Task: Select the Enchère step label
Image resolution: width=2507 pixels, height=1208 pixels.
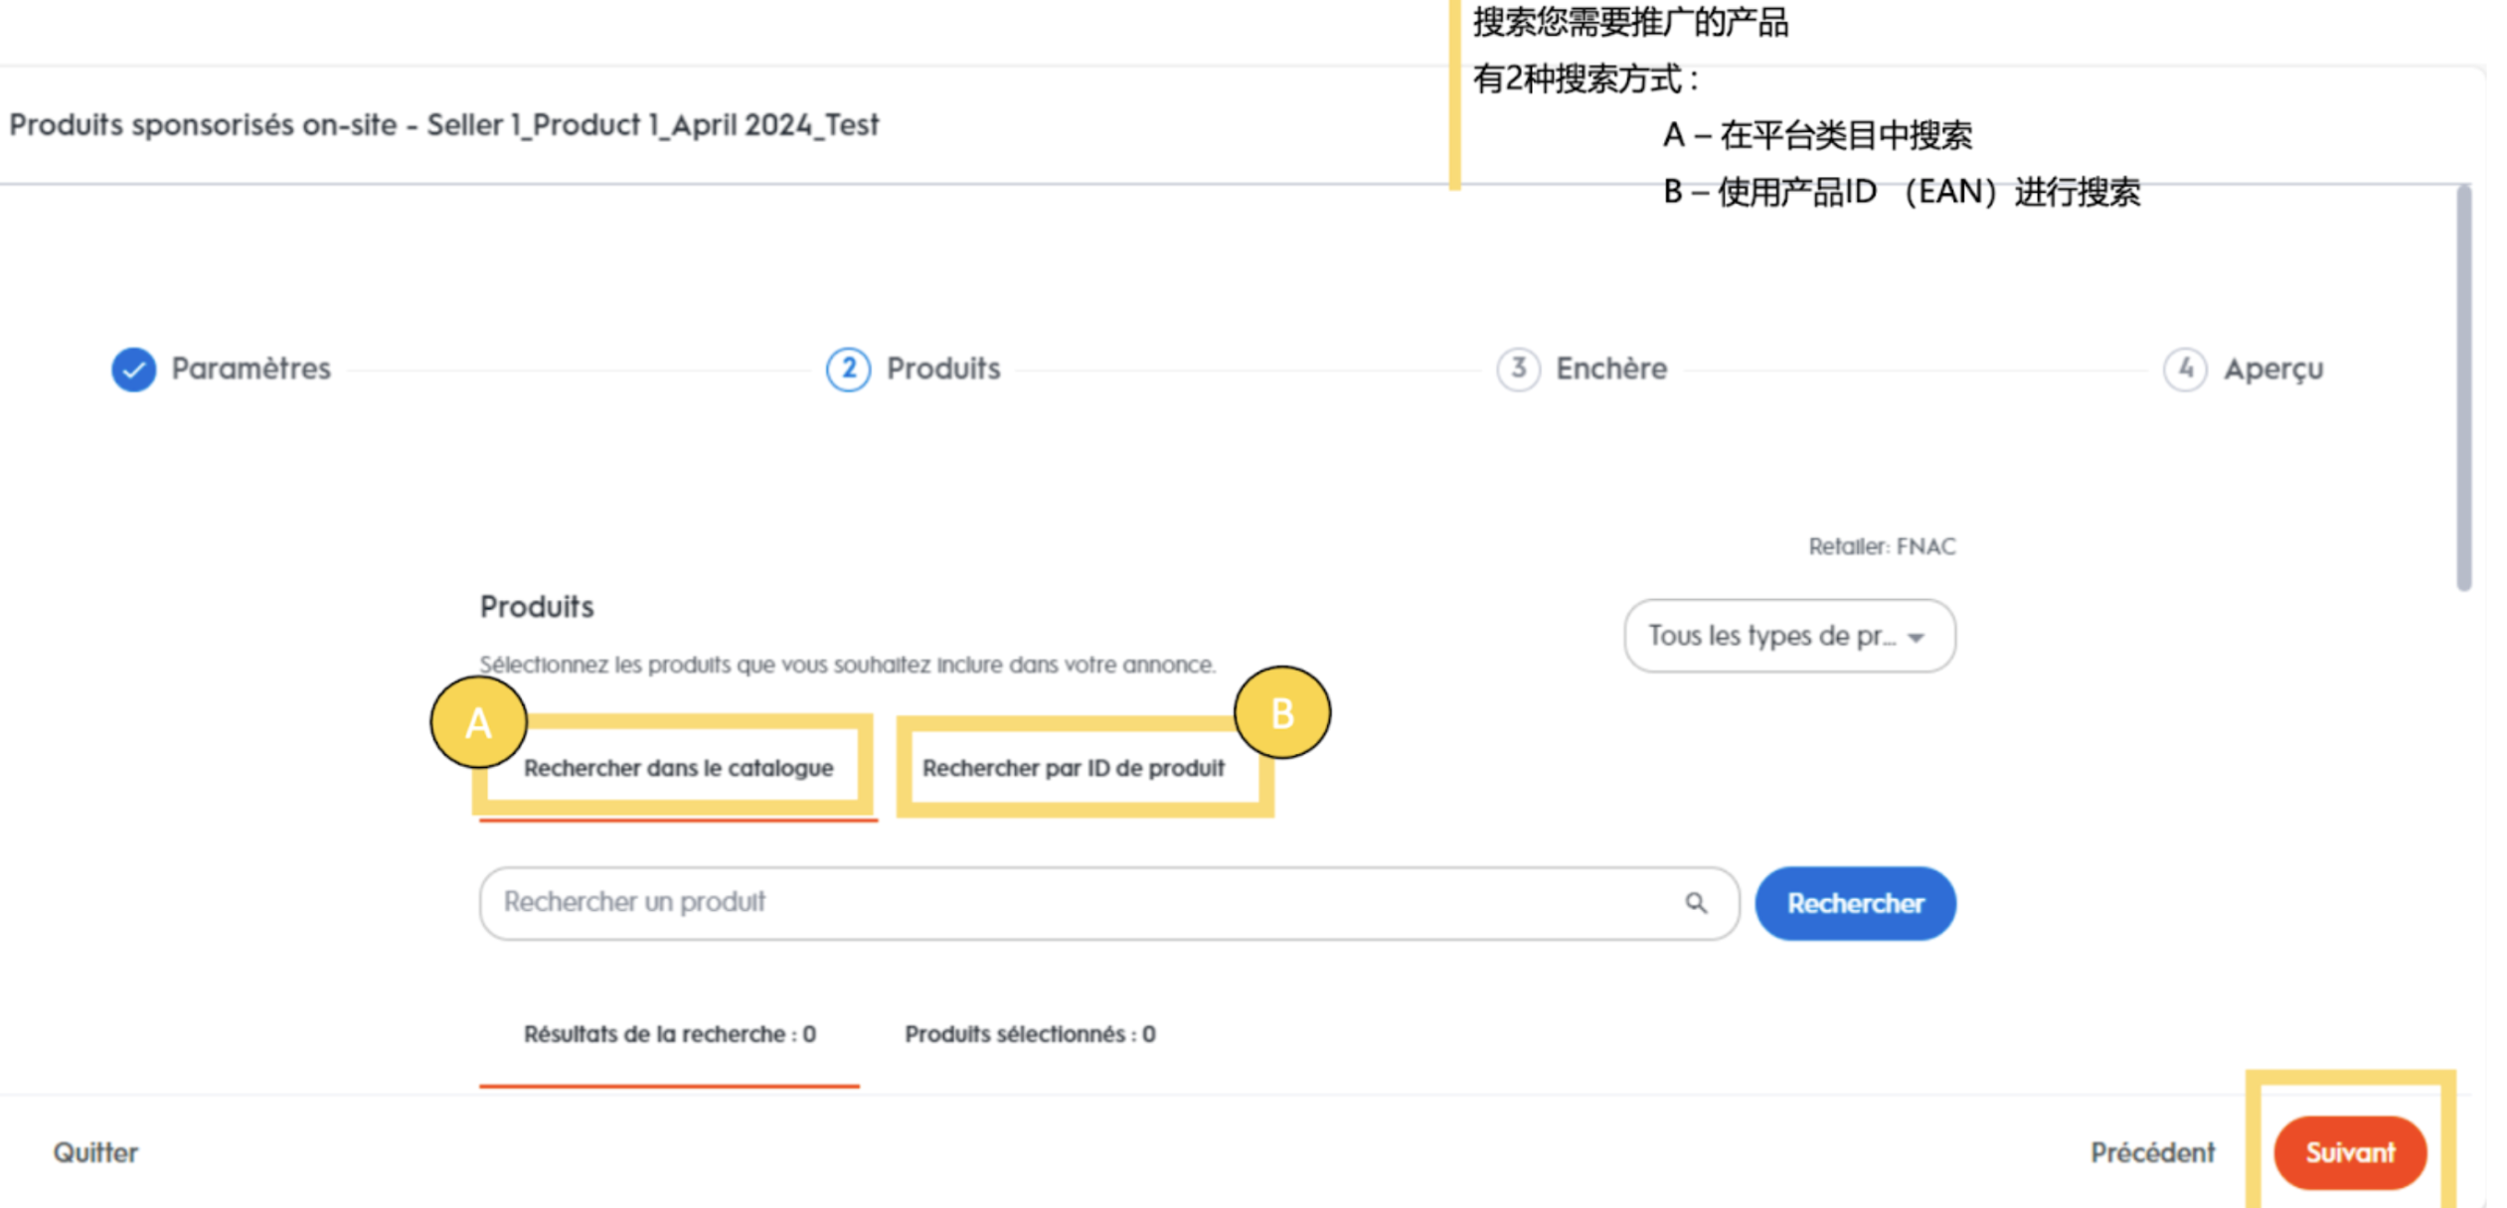Action: coord(1611,370)
